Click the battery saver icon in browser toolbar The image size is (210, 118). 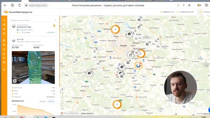pos(199,5)
